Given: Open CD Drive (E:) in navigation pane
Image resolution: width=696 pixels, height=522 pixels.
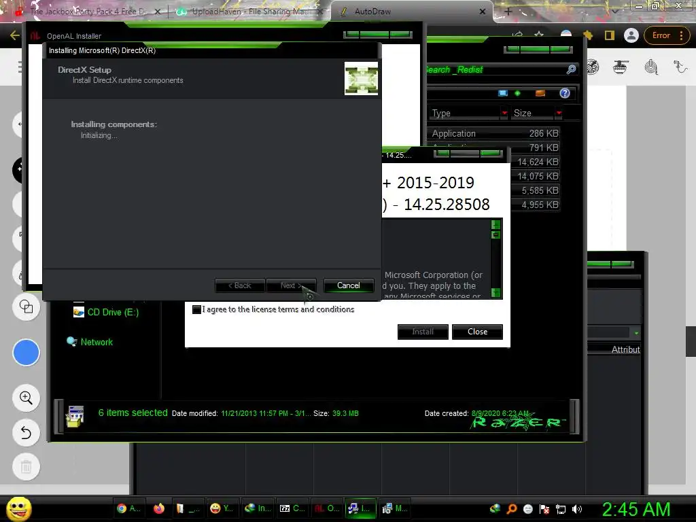Looking at the screenshot, I should click(x=106, y=312).
